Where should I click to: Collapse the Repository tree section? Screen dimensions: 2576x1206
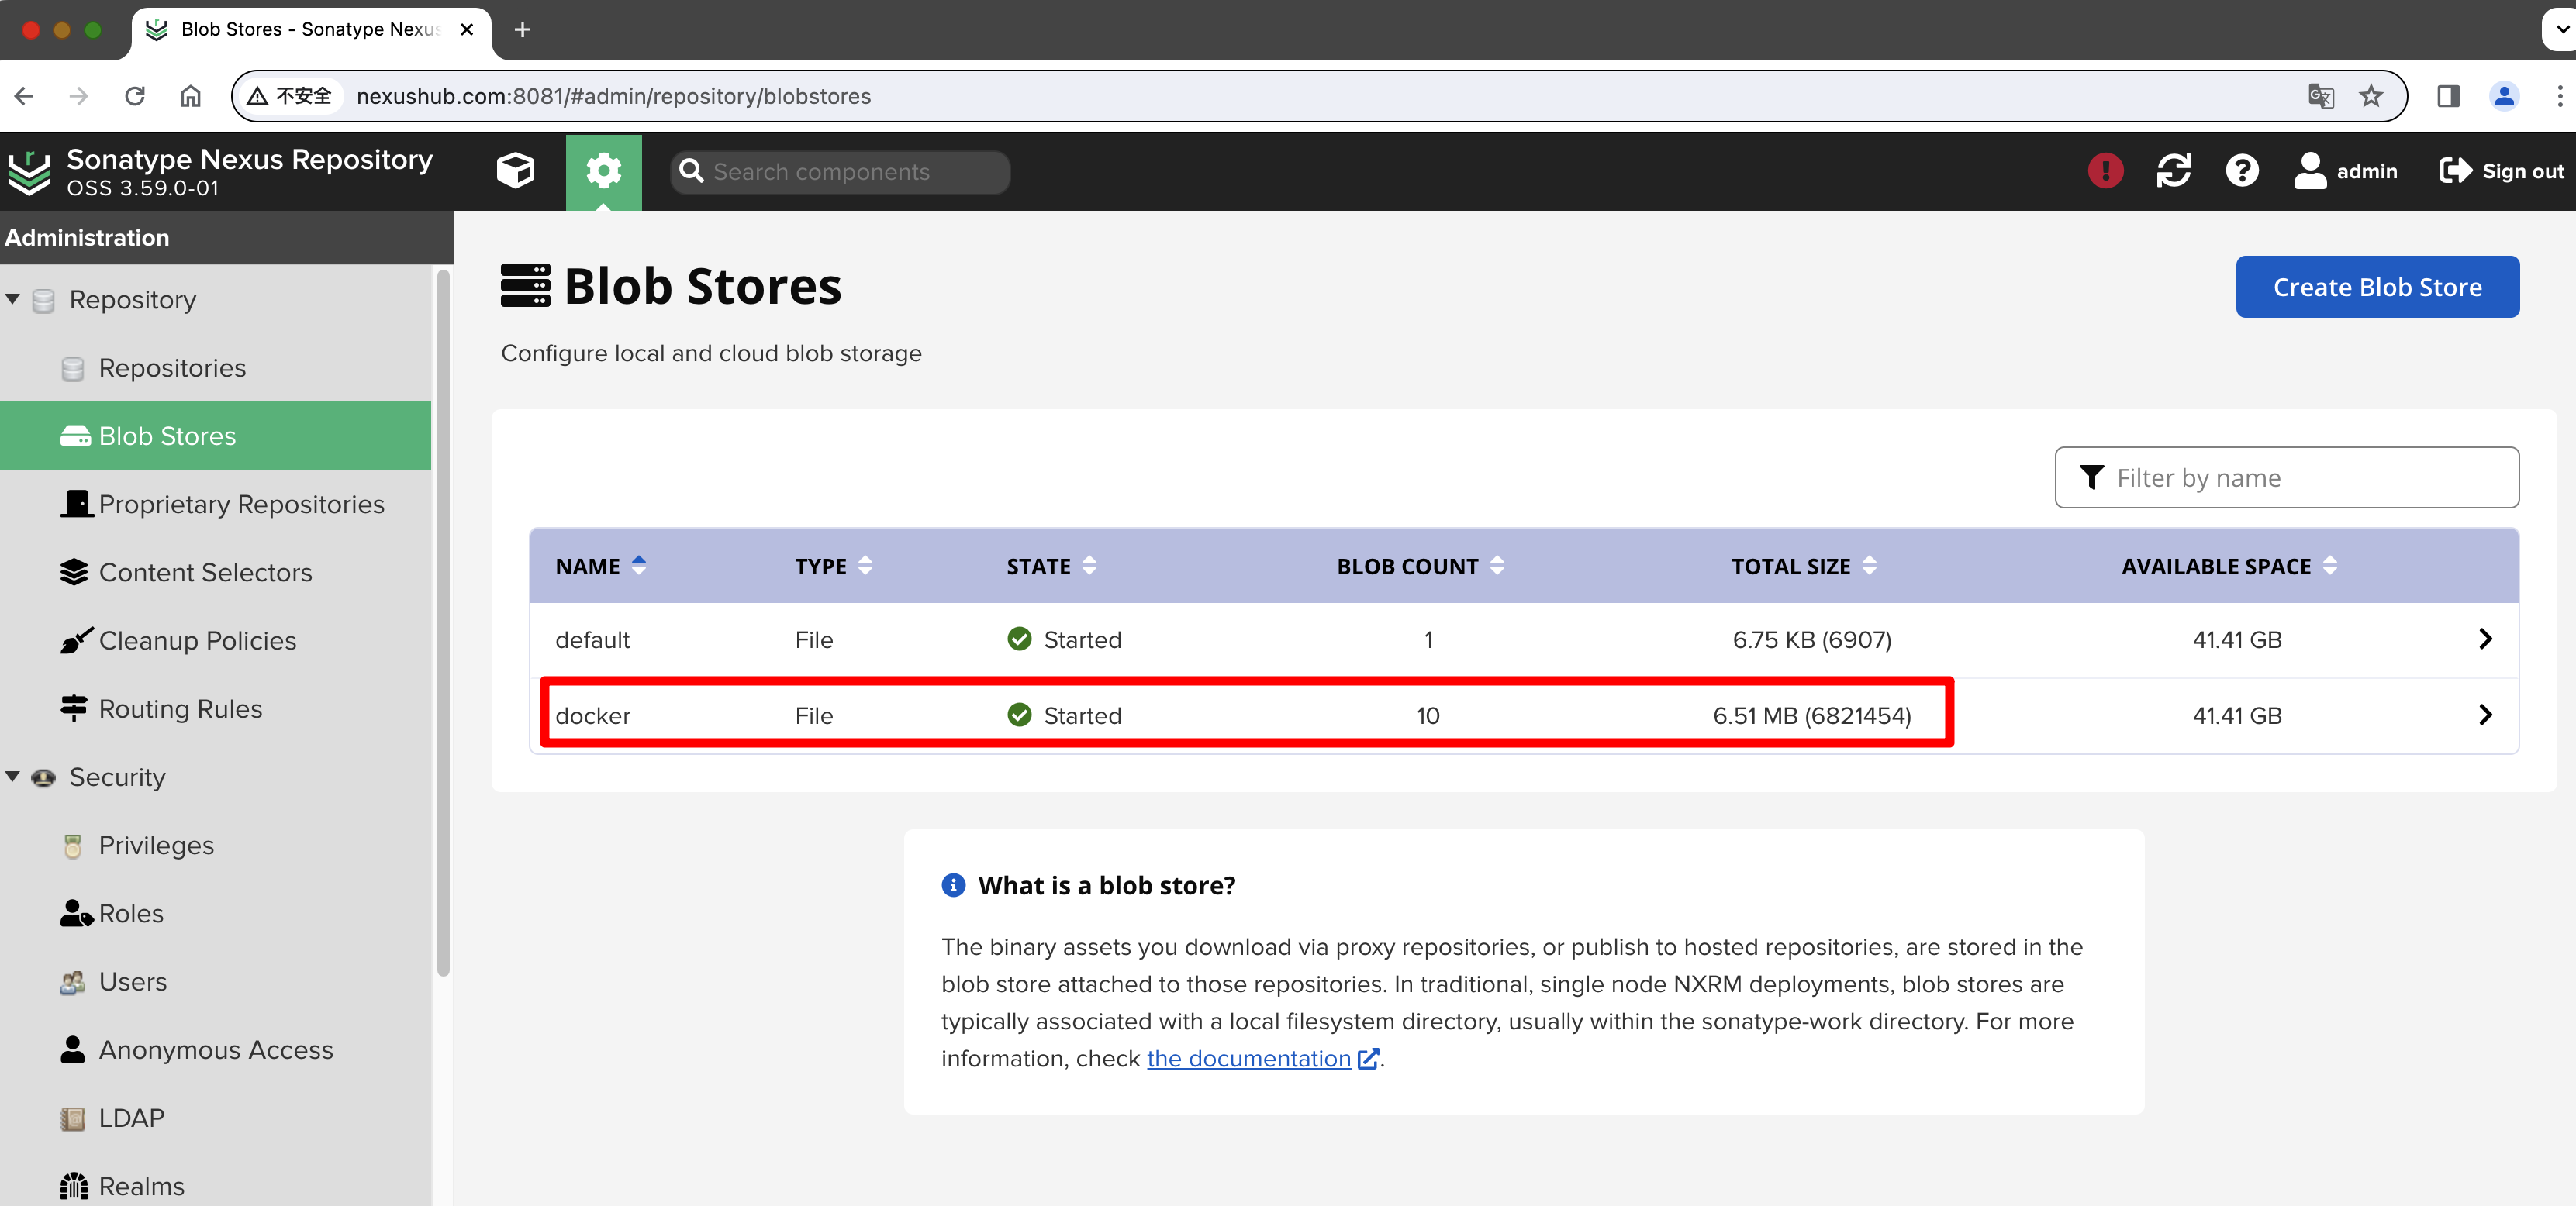tap(13, 300)
